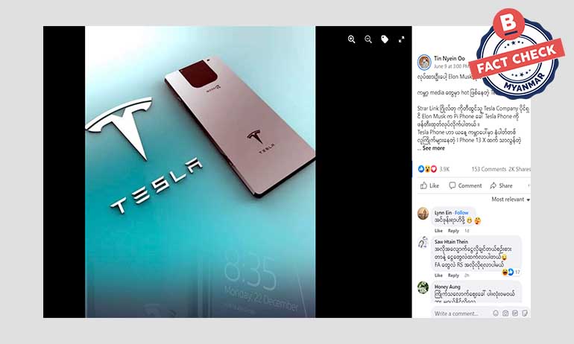Zoom out of the photo viewer
The height and width of the screenshot is (344, 574).
(x=368, y=39)
